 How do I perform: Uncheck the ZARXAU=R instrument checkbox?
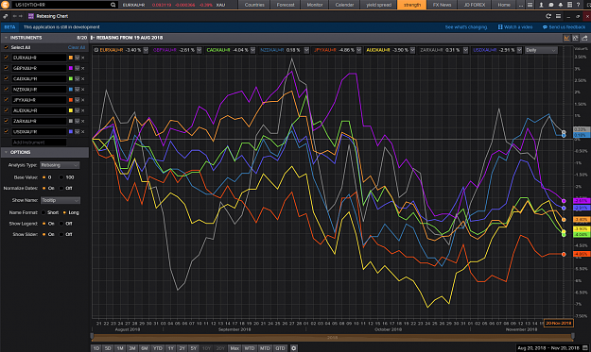point(6,121)
